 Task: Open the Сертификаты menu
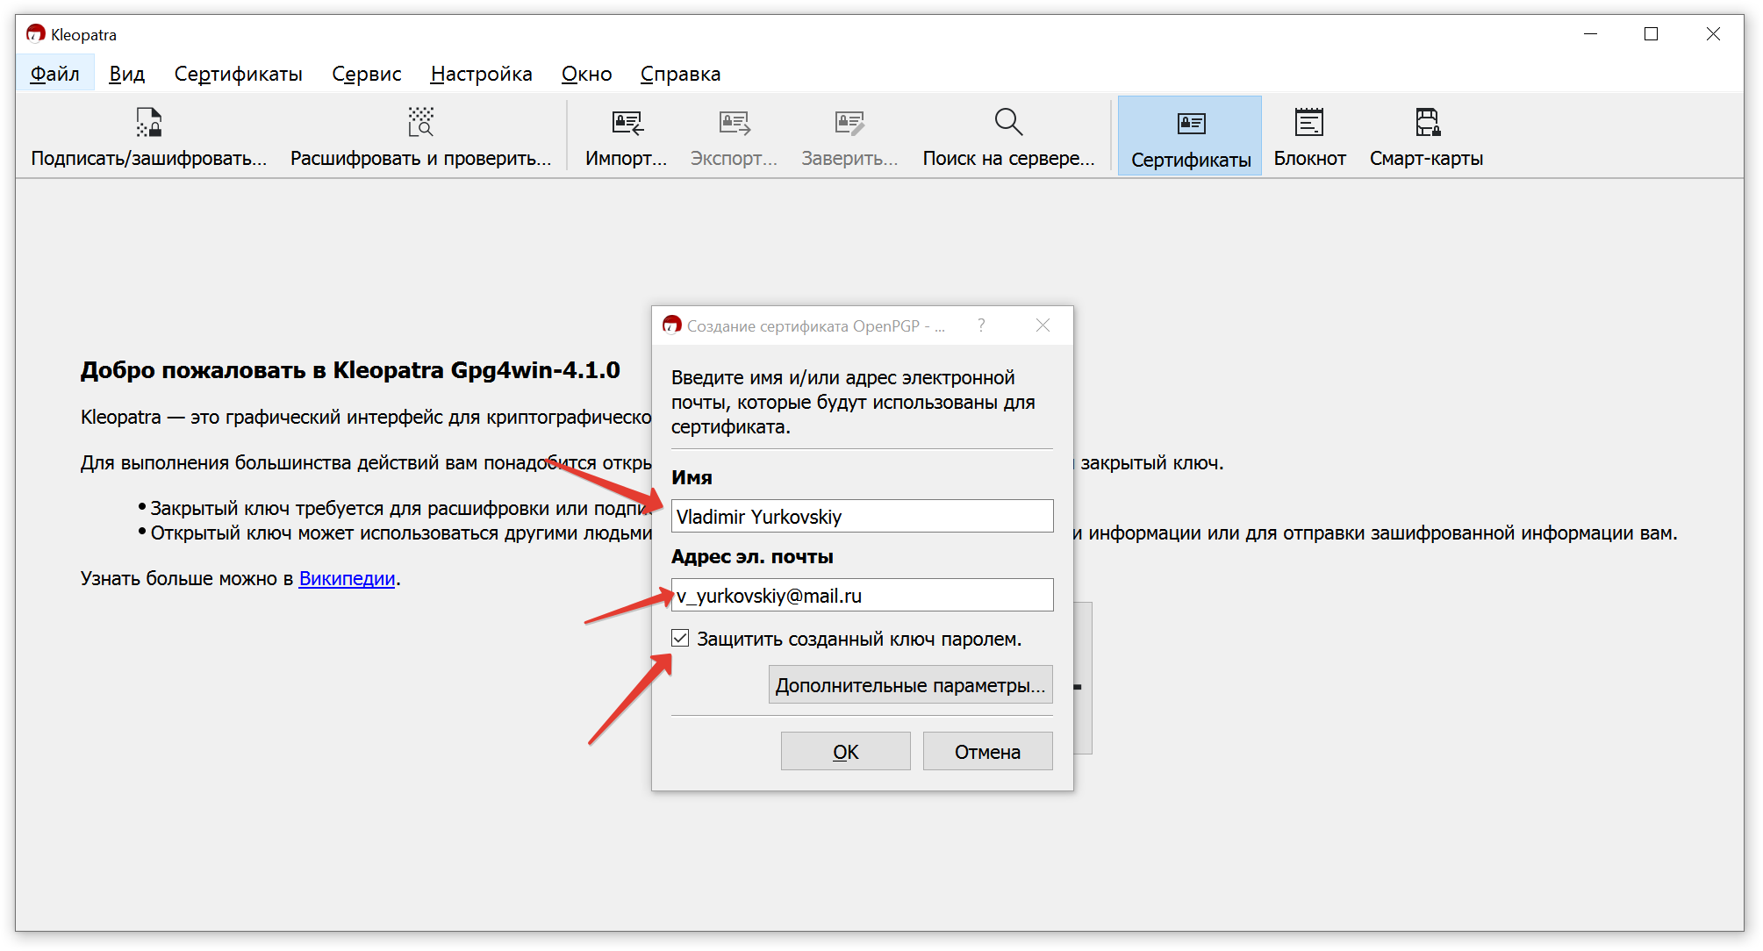(x=238, y=74)
